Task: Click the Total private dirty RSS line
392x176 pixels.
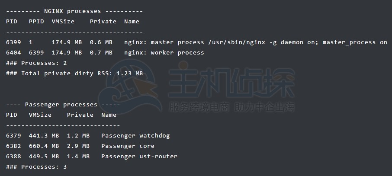Action: coord(74,74)
